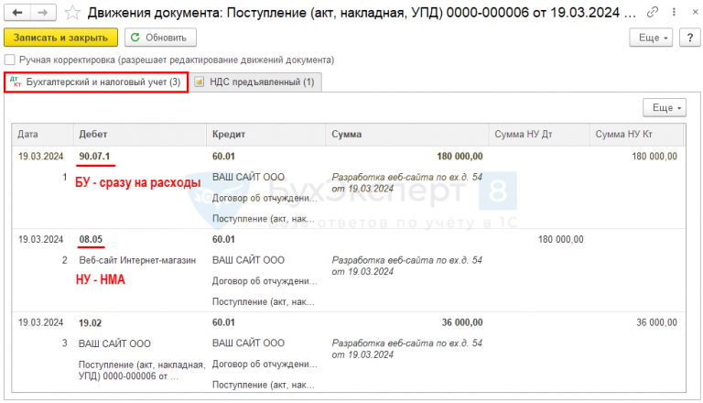
Task: Click the Сумма НУ Кт column header
Action: (x=636, y=135)
